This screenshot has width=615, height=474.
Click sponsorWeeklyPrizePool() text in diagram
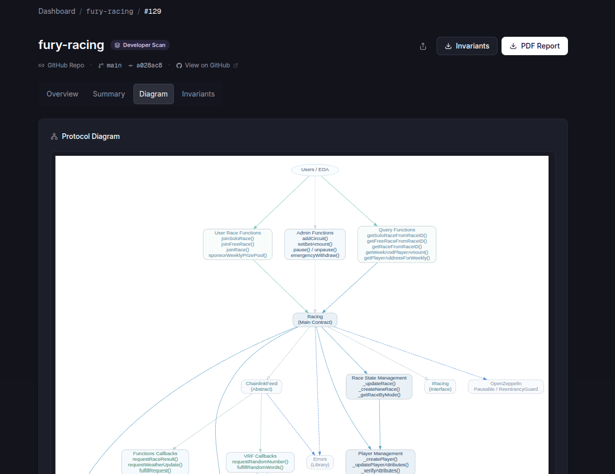238,255
